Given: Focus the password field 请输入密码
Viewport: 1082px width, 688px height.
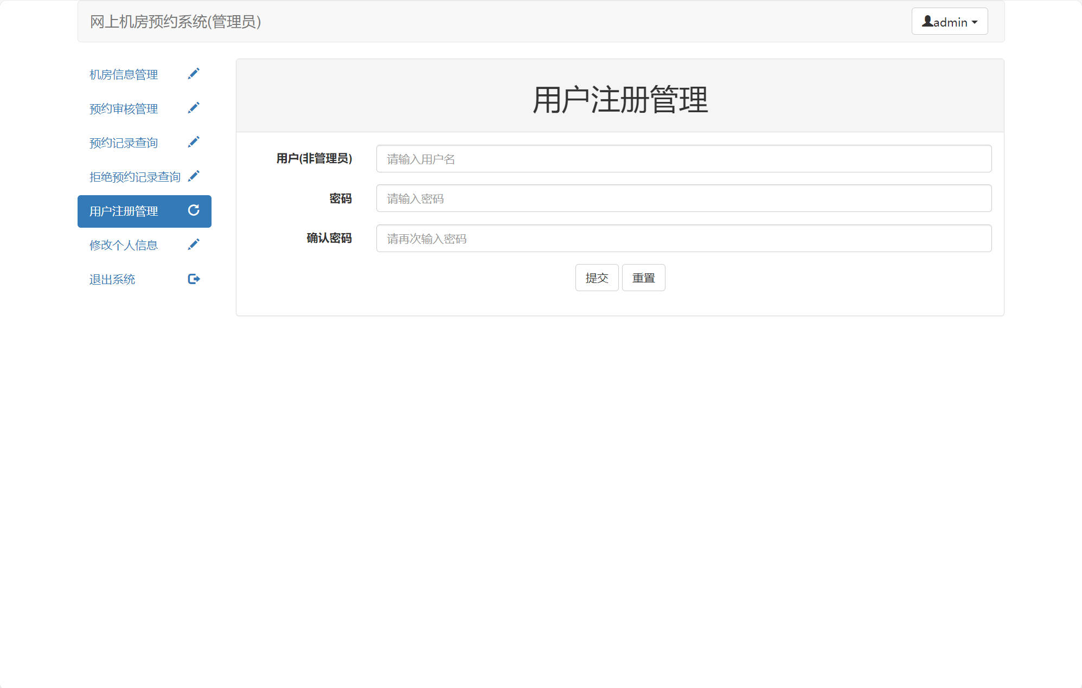Looking at the screenshot, I should point(683,198).
